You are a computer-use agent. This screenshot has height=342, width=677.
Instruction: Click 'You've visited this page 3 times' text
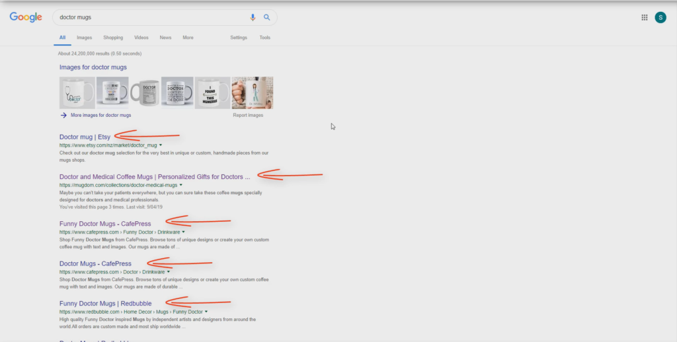coord(111,207)
